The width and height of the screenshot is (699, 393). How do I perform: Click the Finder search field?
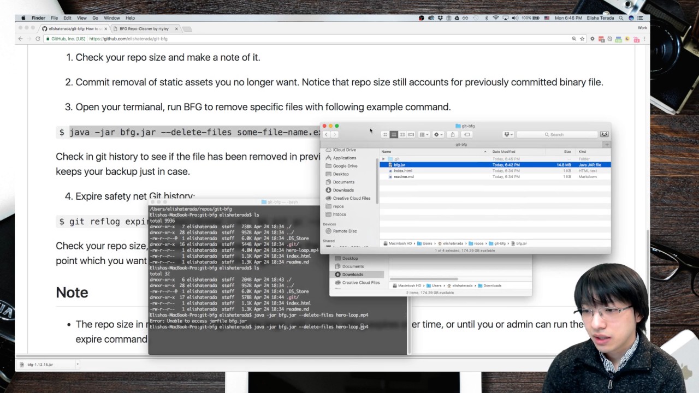coord(556,134)
